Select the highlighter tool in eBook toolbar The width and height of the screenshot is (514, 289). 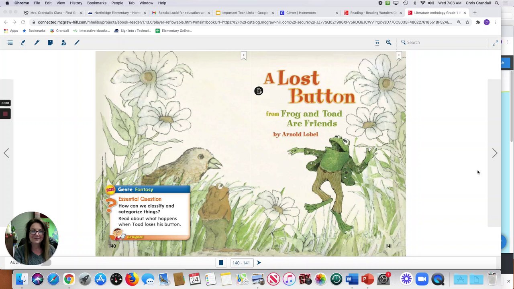coord(23,42)
